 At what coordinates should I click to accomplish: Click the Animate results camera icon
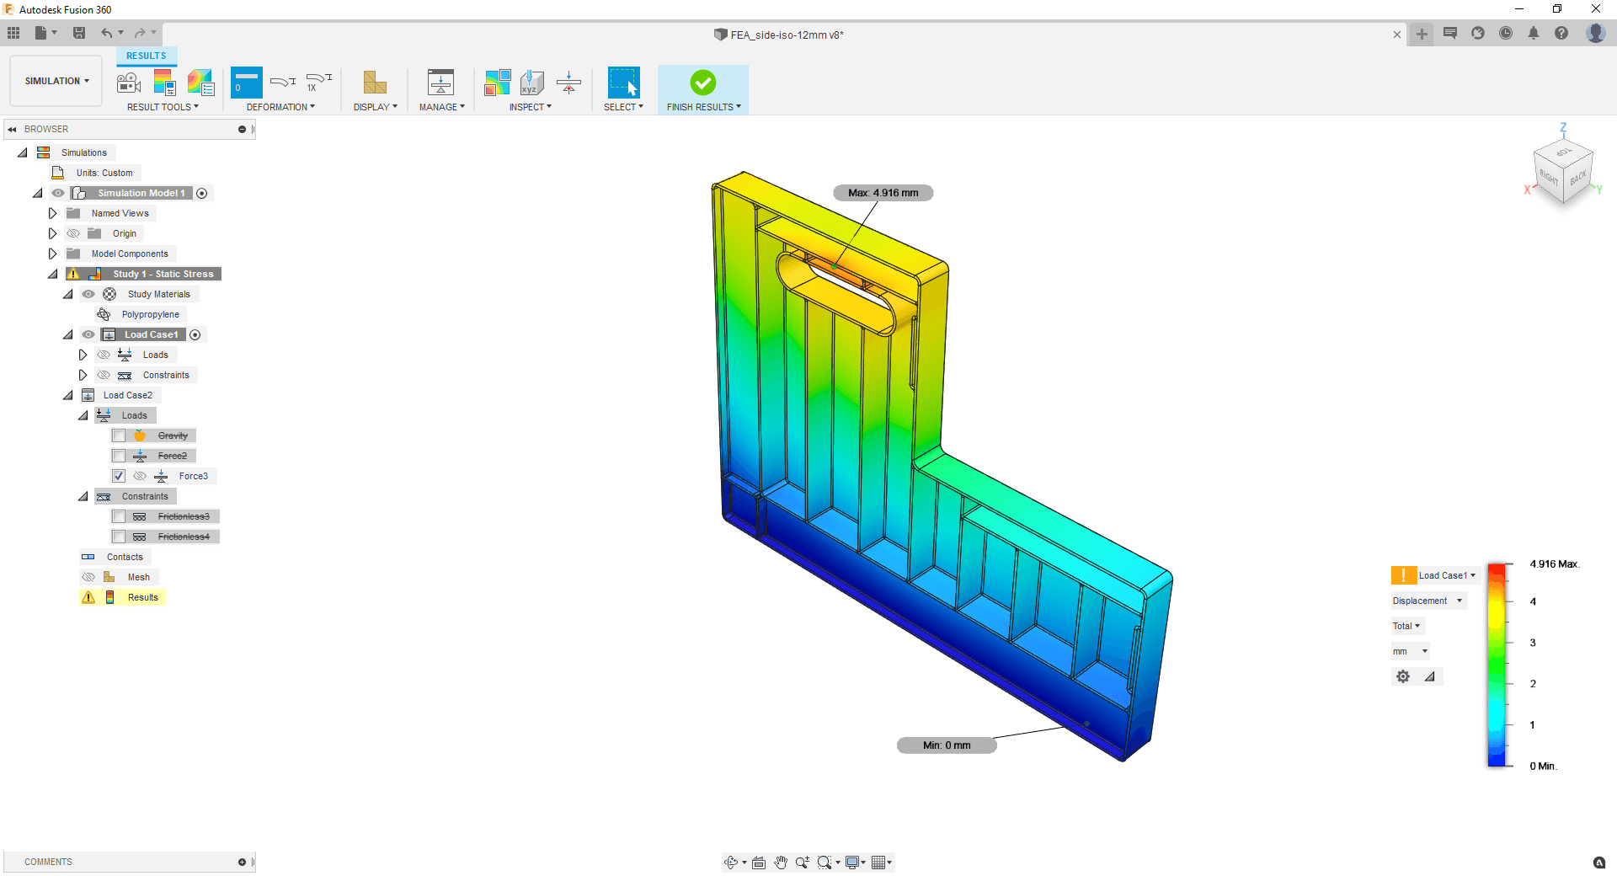click(129, 83)
